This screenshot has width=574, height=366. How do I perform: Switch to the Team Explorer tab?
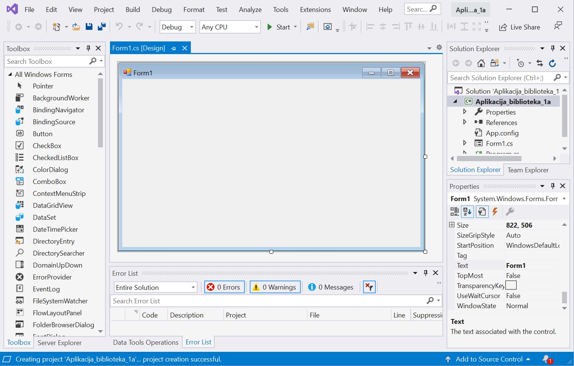click(528, 170)
